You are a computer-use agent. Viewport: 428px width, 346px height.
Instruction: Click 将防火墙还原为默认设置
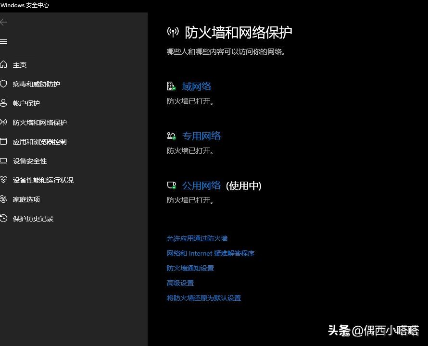click(x=203, y=297)
